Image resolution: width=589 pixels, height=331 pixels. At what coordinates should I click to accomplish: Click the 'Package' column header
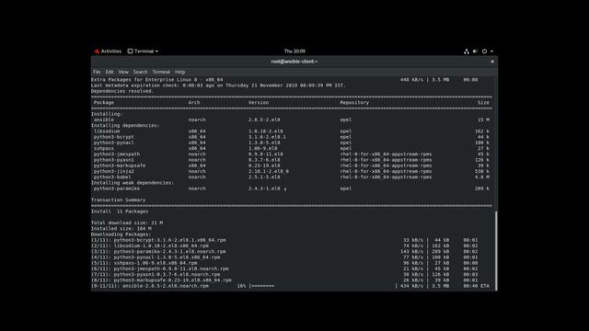104,102
